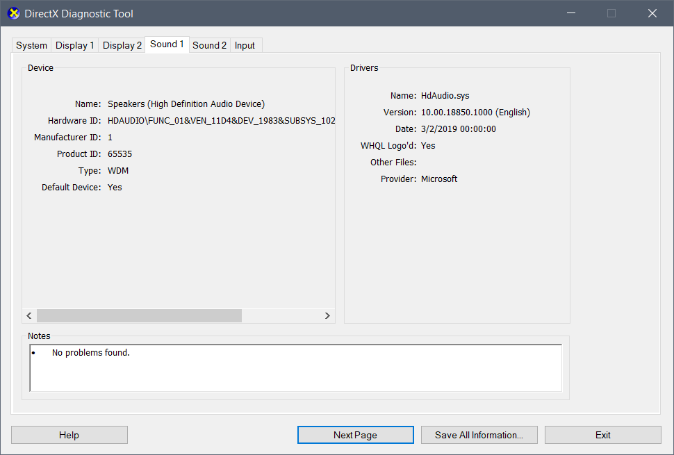674x455 pixels.
Task: Open the Display 1 tab
Action: tap(75, 45)
